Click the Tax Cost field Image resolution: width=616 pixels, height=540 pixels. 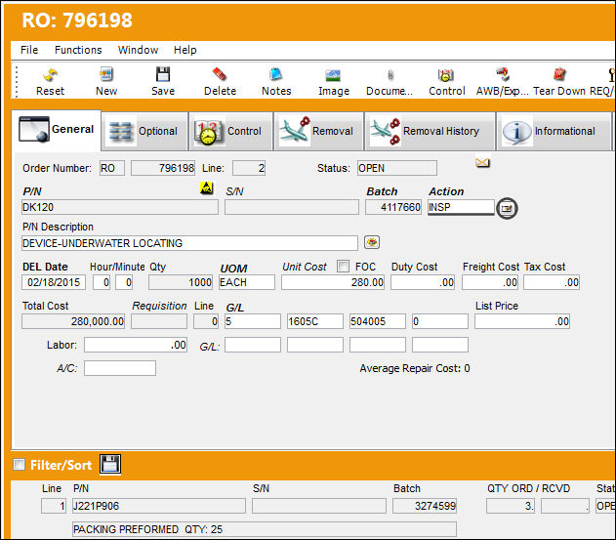tap(552, 282)
